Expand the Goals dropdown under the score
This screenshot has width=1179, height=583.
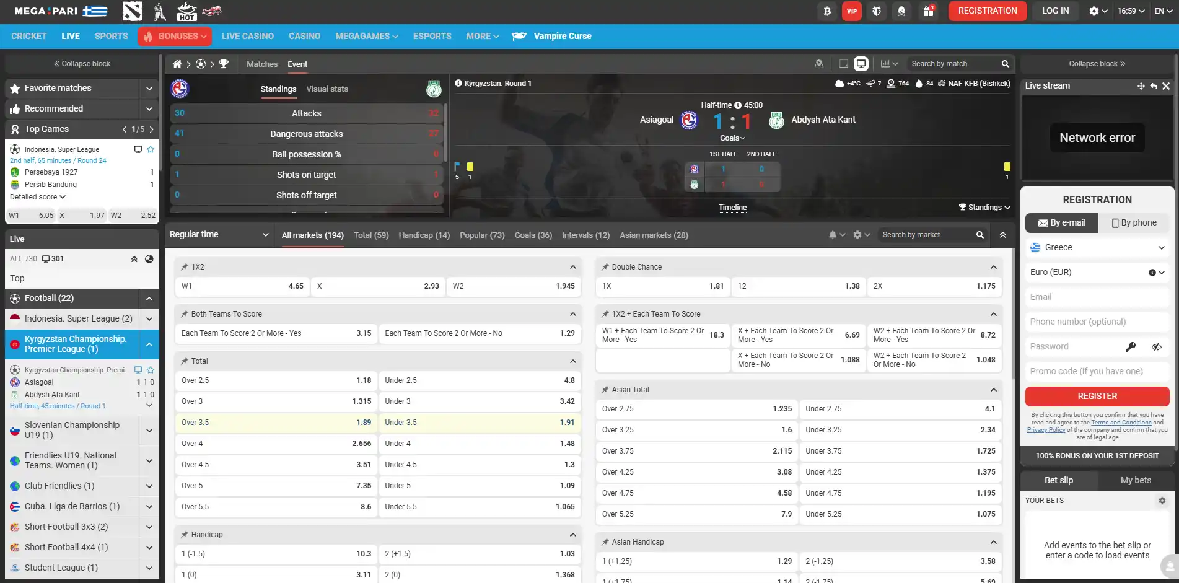[x=732, y=138]
